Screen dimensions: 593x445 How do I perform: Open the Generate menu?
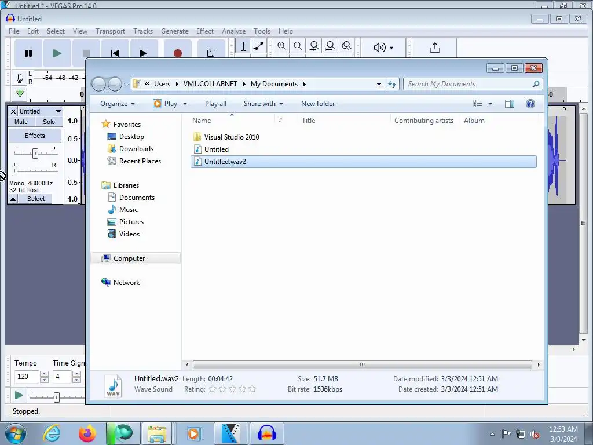[174, 31]
